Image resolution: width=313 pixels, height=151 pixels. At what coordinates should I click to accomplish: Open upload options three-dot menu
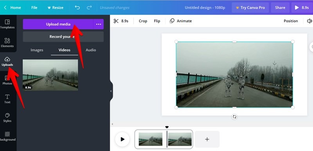pos(99,24)
